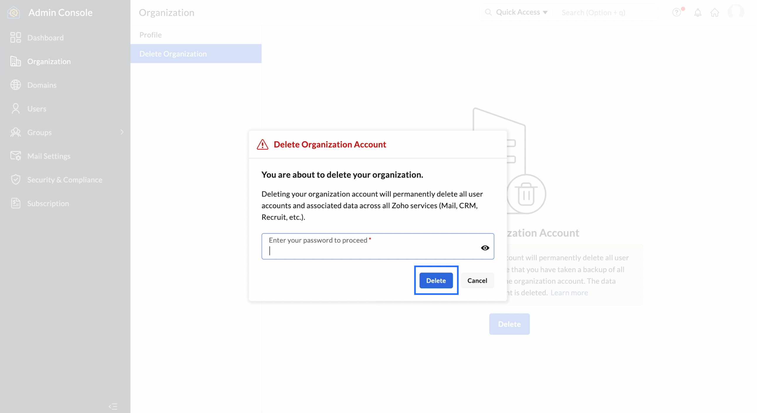Go to the home icon in header
Screen dimensions: 757x413
tap(714, 13)
